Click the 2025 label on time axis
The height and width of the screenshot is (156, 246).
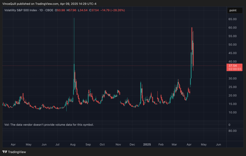(x=147, y=144)
